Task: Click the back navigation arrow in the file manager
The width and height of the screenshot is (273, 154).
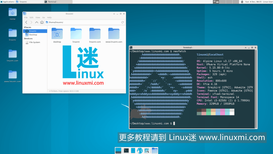Action: [x=26, y=22]
